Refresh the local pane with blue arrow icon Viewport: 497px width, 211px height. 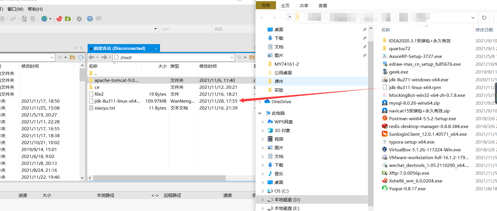click(81, 57)
